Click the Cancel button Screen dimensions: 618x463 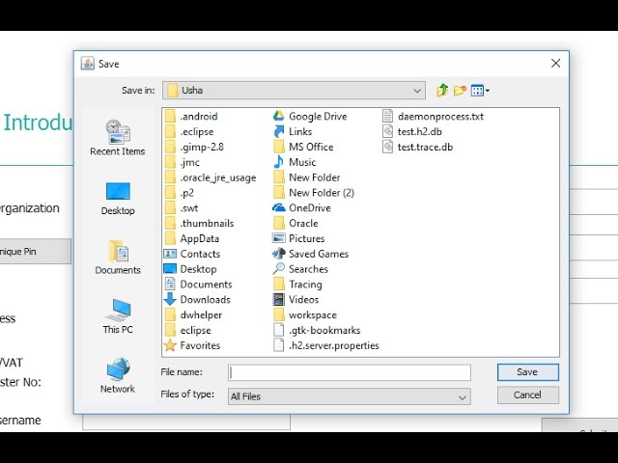tap(528, 395)
